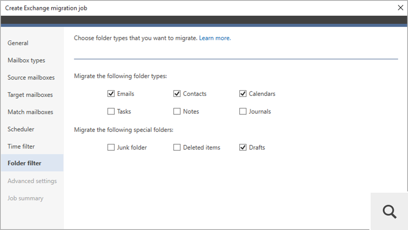The height and width of the screenshot is (230, 408).
Task: Switch to the Time filter step
Action: pos(21,147)
